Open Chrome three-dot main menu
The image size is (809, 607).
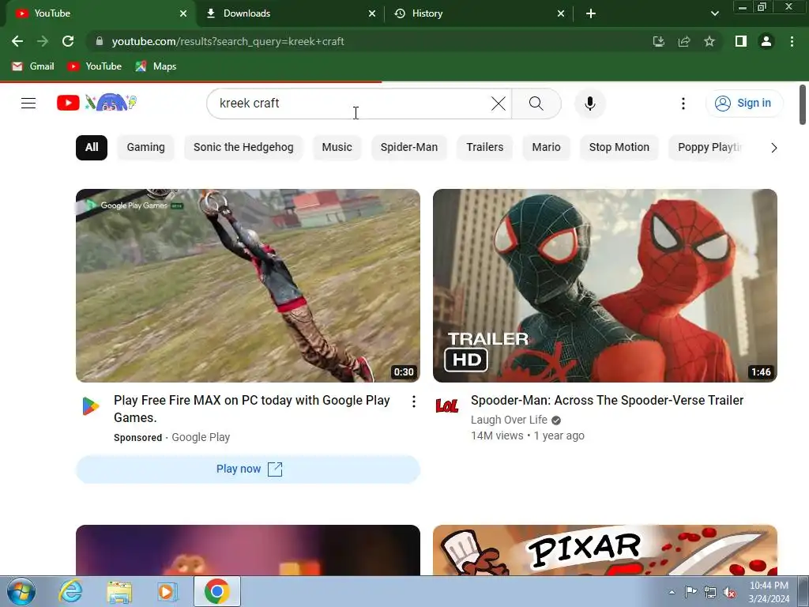(792, 41)
